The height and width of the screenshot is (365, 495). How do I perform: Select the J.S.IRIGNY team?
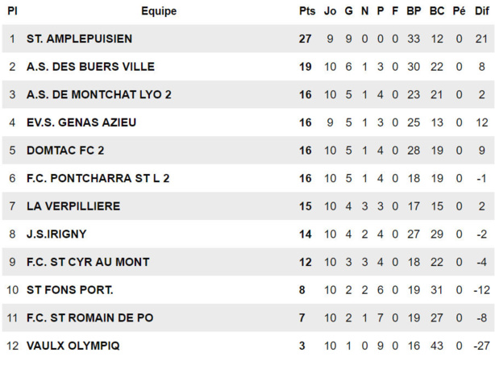click(x=56, y=234)
